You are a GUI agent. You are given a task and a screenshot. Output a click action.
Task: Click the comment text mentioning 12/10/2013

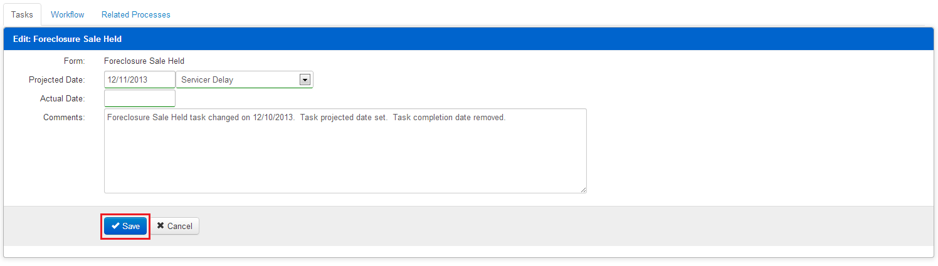(306, 118)
